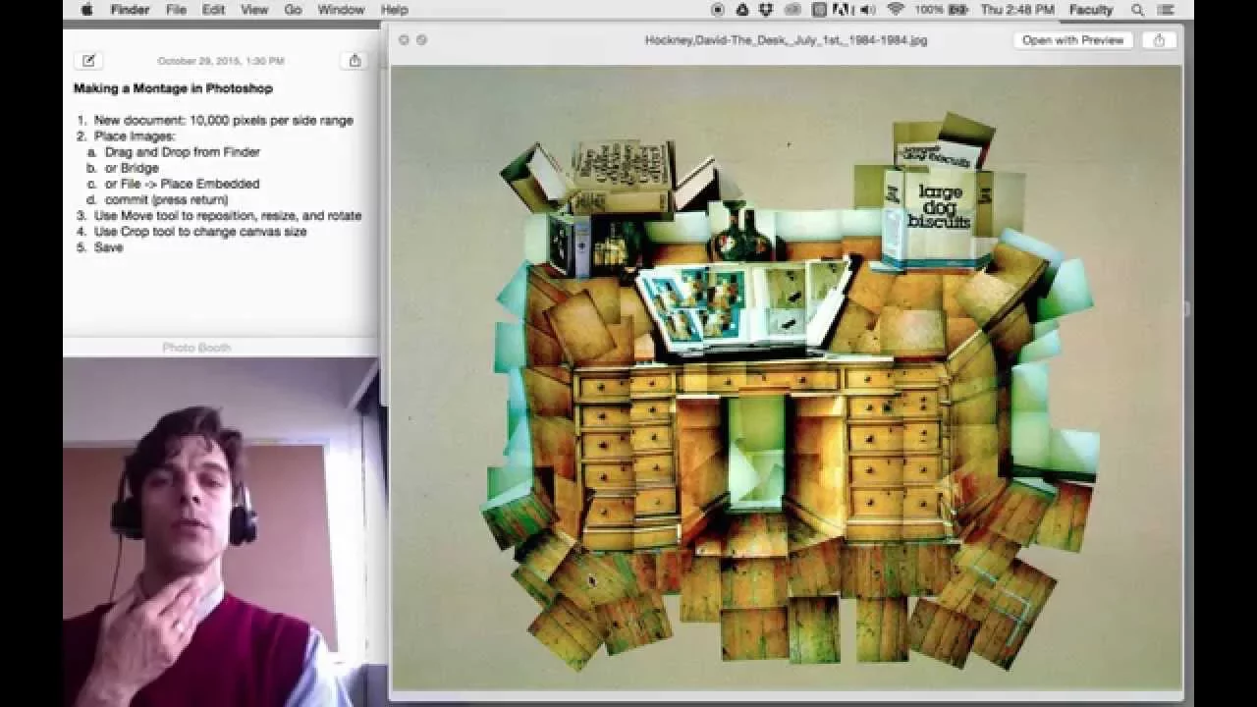Open the Dropbox menu bar icon

(x=766, y=10)
